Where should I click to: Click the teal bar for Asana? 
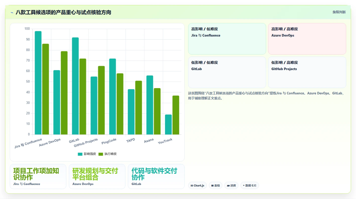150,105
